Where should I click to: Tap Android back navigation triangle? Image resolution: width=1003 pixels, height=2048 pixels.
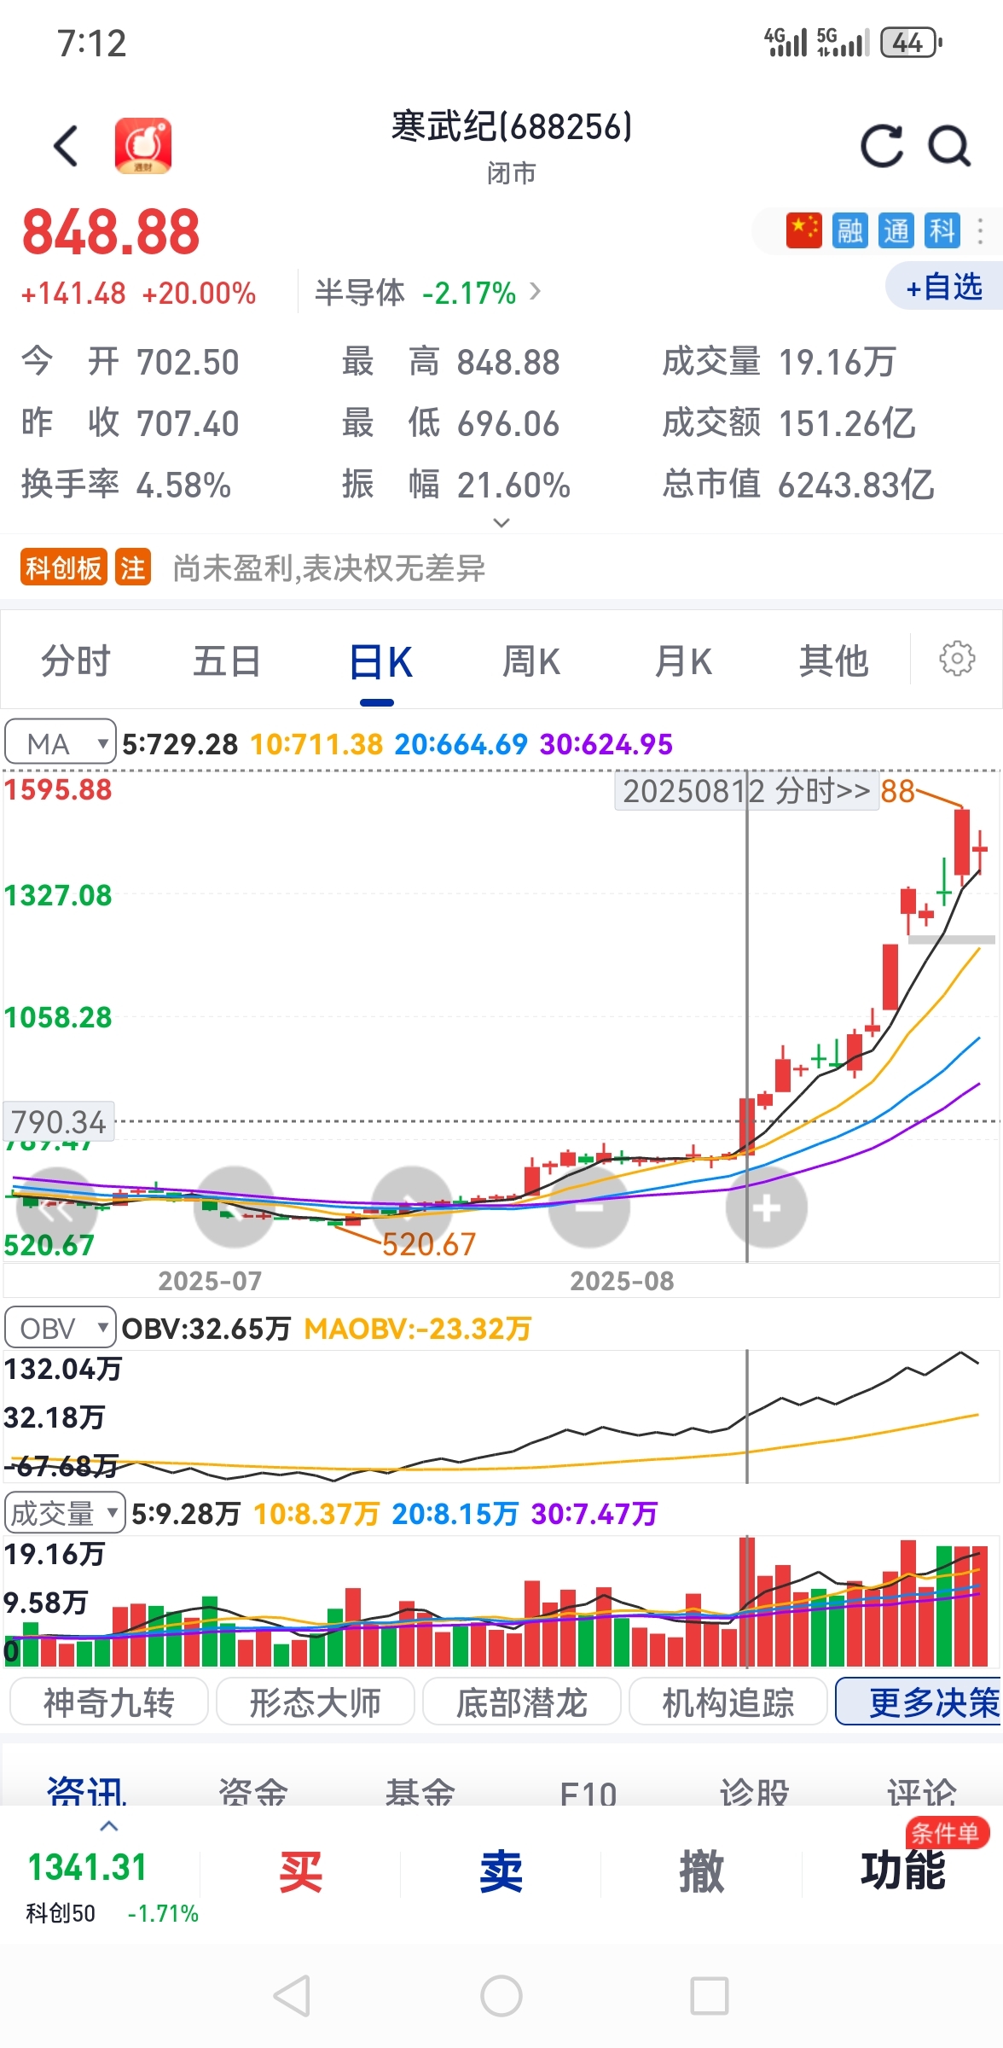coord(292,1996)
